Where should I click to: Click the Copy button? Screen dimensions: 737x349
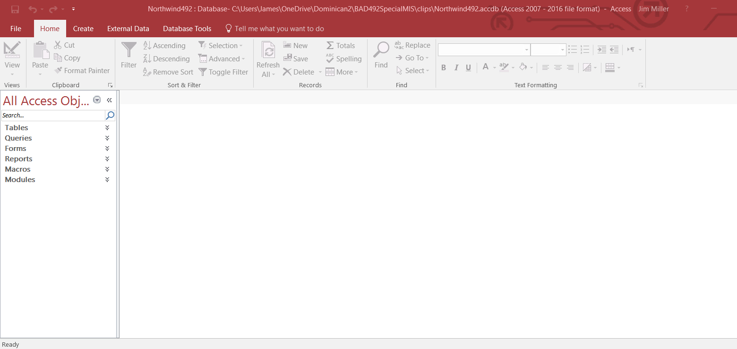pos(67,58)
